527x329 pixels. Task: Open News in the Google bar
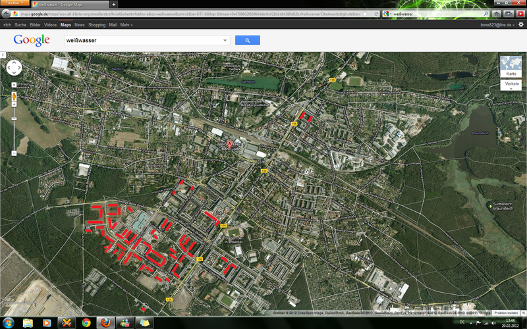(79, 25)
